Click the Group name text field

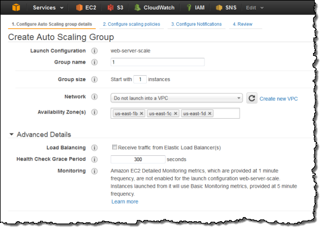point(157,62)
